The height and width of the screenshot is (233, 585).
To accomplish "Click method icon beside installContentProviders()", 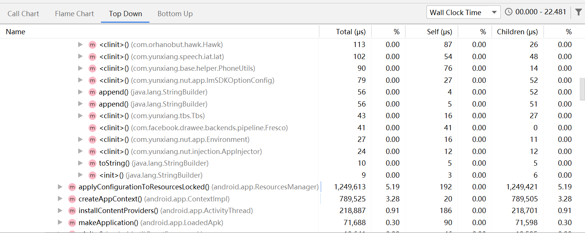I will coord(72,211).
